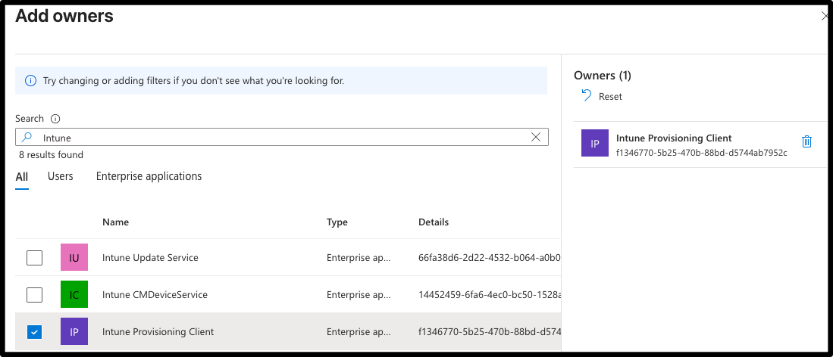The image size is (833, 357).
Task: Click the Type cell for Intune Update Service
Action: tap(359, 258)
